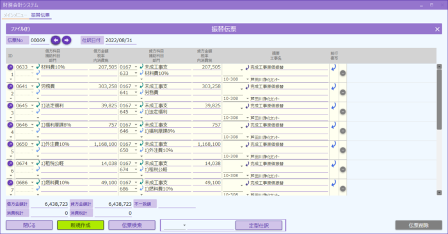Viewport: 448px width, 234px height.
Task: Click credit amount 757 in row 4
Action: (207, 125)
